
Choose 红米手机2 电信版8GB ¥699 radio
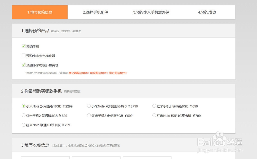pyautogui.click(x=89, y=115)
